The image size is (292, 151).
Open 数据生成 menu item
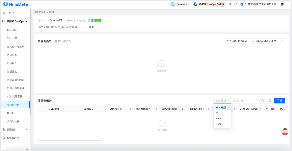pyautogui.click(x=12, y=71)
